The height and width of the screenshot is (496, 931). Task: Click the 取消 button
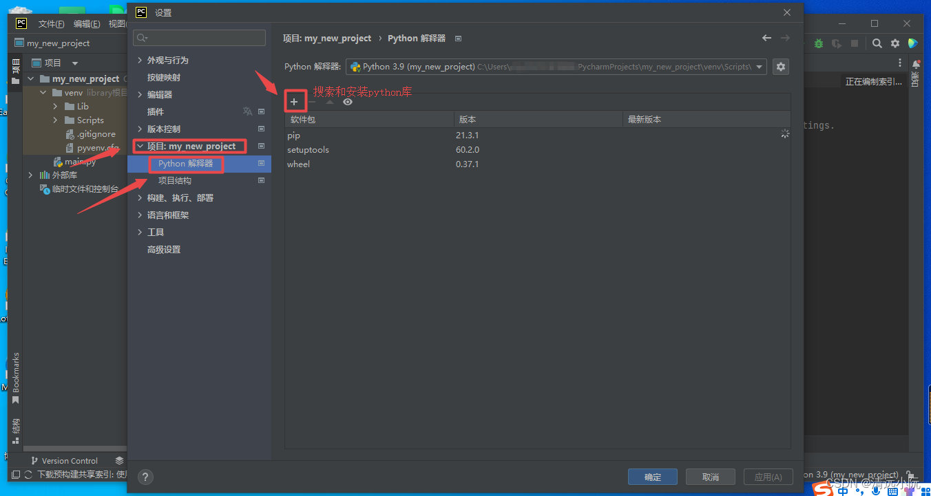pyautogui.click(x=711, y=477)
